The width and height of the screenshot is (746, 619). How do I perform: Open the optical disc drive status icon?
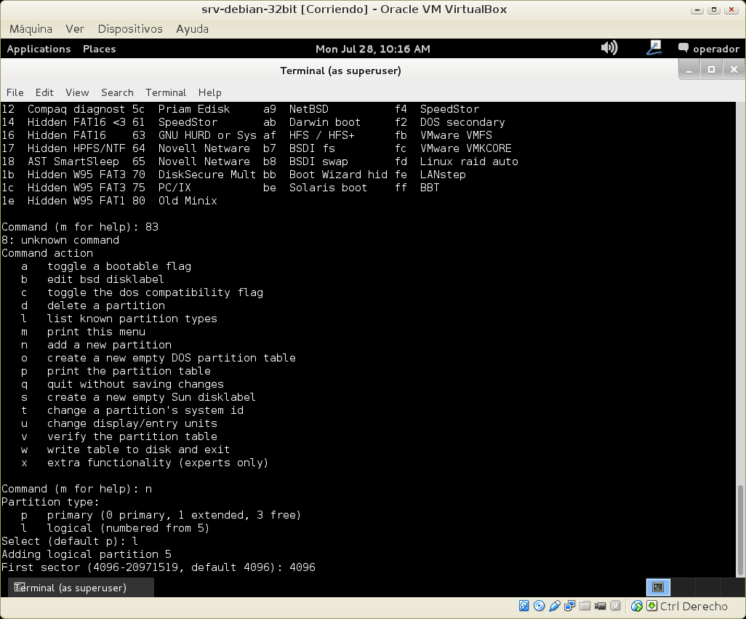pyautogui.click(x=539, y=606)
